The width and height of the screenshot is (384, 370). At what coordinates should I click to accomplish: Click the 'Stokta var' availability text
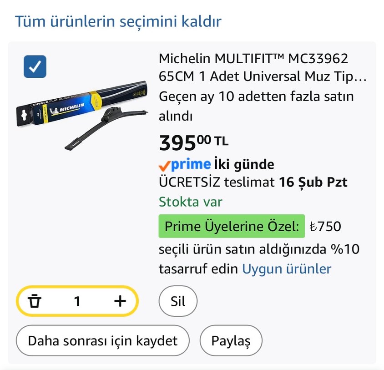coord(190,201)
